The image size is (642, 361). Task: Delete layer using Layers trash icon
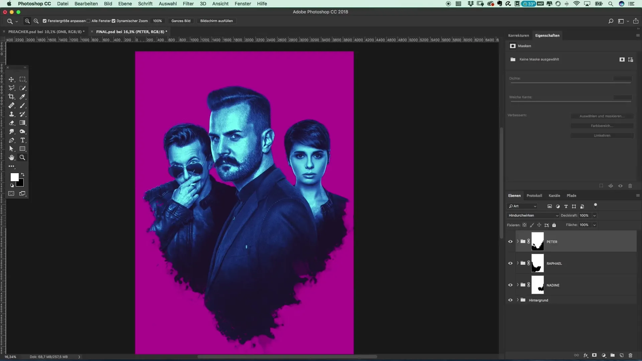(x=630, y=355)
